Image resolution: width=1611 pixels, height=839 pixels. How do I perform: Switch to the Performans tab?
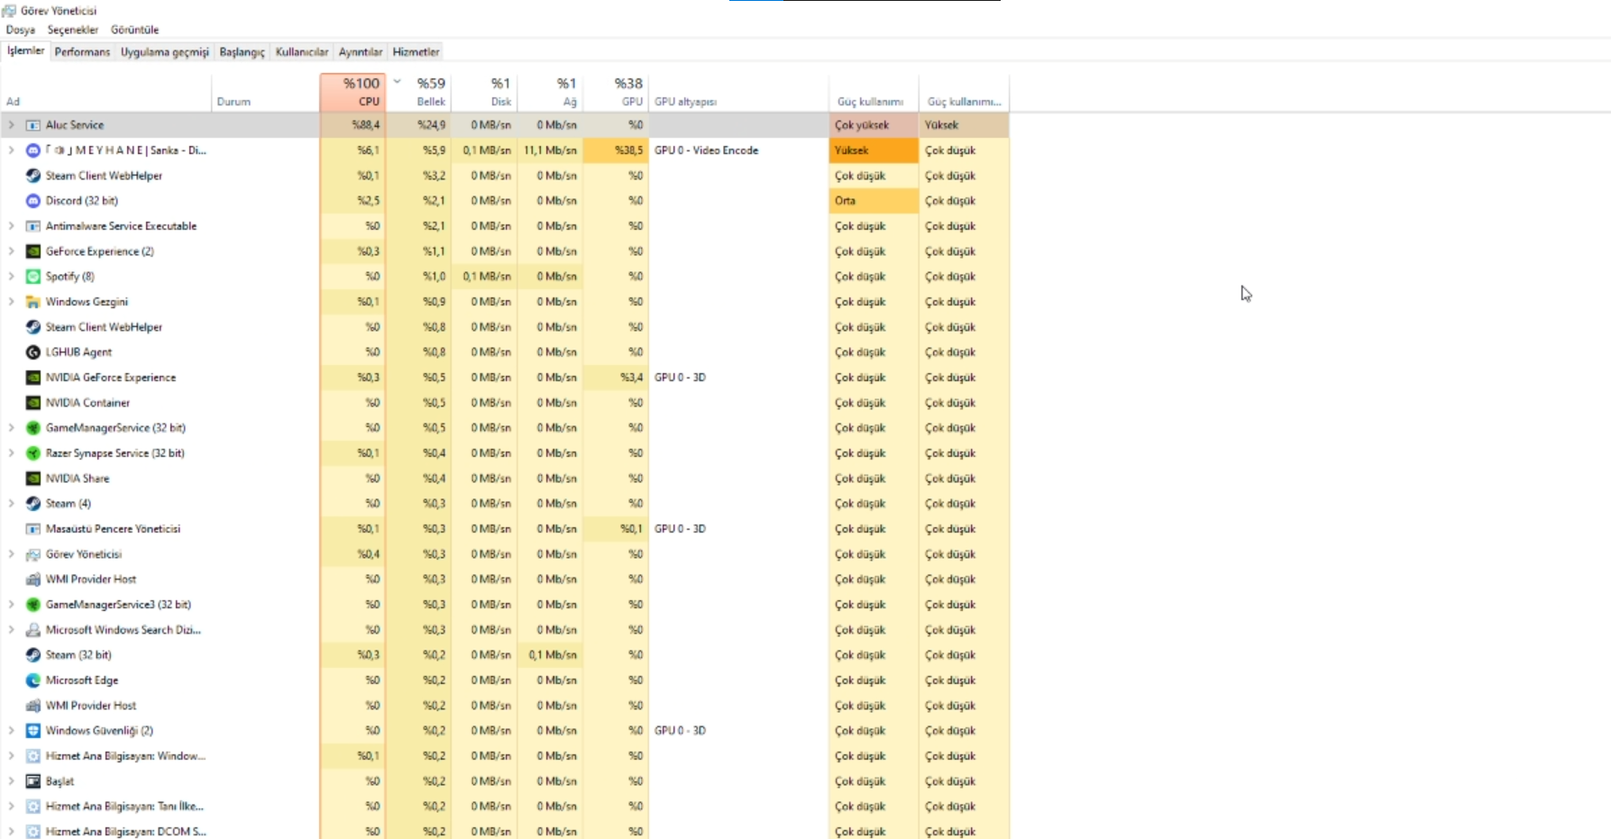coord(82,52)
